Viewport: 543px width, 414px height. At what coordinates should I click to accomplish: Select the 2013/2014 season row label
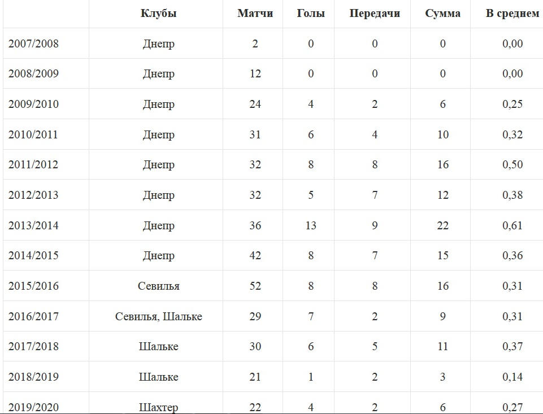(33, 225)
